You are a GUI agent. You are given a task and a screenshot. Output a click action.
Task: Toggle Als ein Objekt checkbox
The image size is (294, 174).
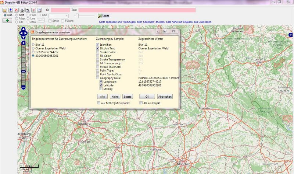tap(141, 103)
